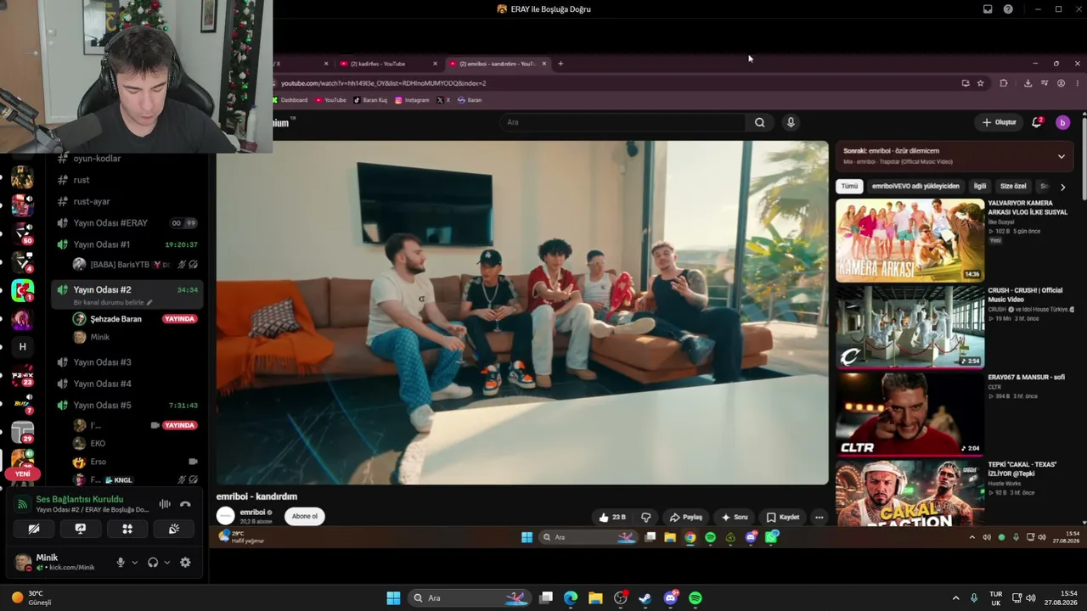Open the CRUSH - CRUSH! video thumbnail
Screen dimensions: 1087x611
click(x=910, y=328)
